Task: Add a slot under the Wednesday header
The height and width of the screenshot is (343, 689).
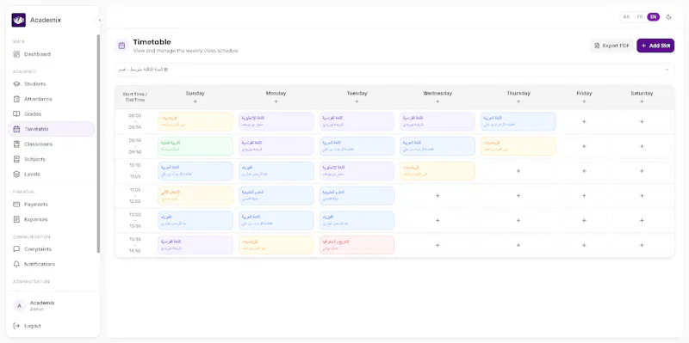Action: [x=438, y=101]
